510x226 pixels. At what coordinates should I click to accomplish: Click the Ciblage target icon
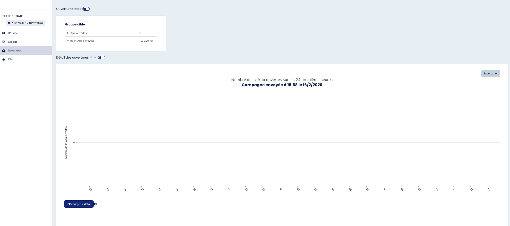point(4,42)
